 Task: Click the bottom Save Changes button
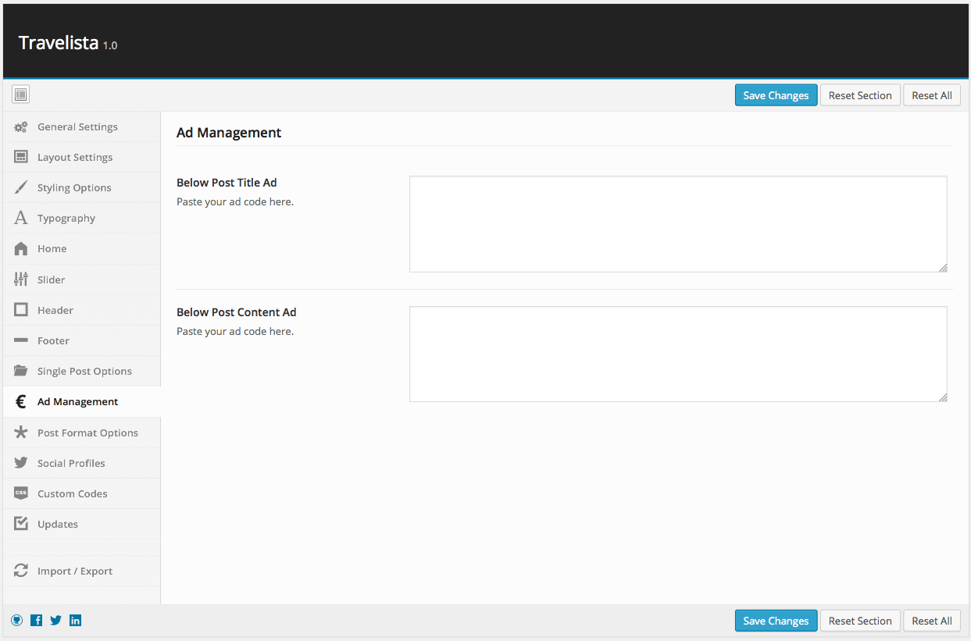[776, 621]
